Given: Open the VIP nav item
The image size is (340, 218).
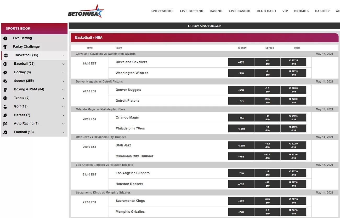Looking at the screenshot, I should point(285,11).
